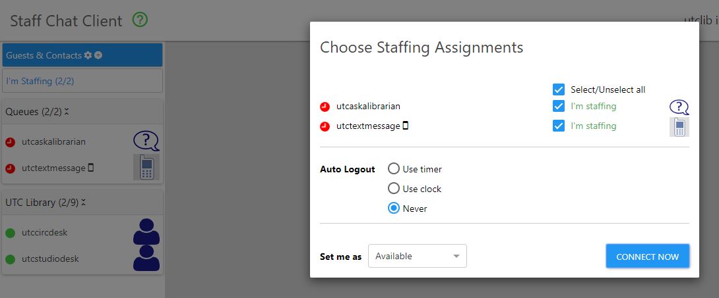Toggle the Select/Unselect all checkbox
The width and height of the screenshot is (719, 298).
[x=559, y=89]
